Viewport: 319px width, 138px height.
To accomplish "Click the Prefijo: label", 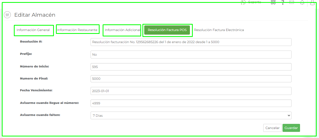I will pos(26,54).
